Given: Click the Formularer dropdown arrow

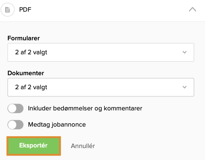Looking at the screenshot, I should [185, 52].
